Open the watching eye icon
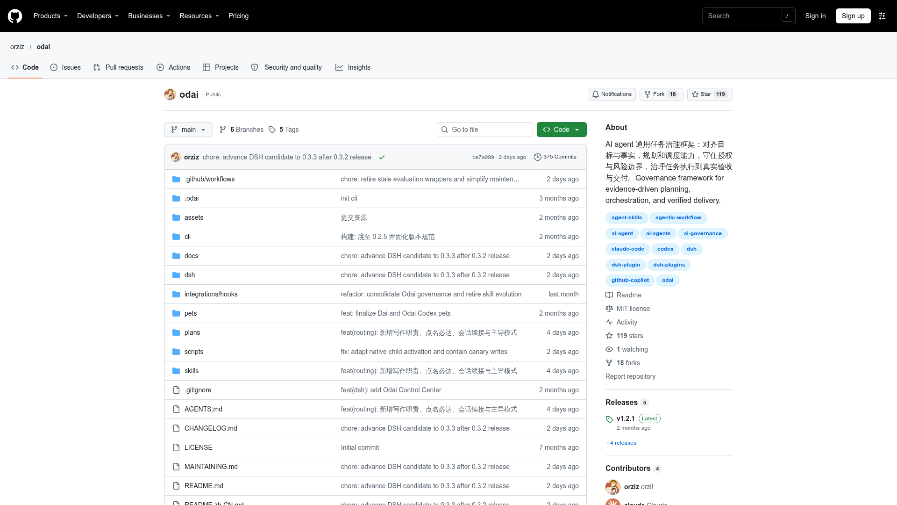Screen dimensions: 897x505 pyautogui.click(x=609, y=349)
